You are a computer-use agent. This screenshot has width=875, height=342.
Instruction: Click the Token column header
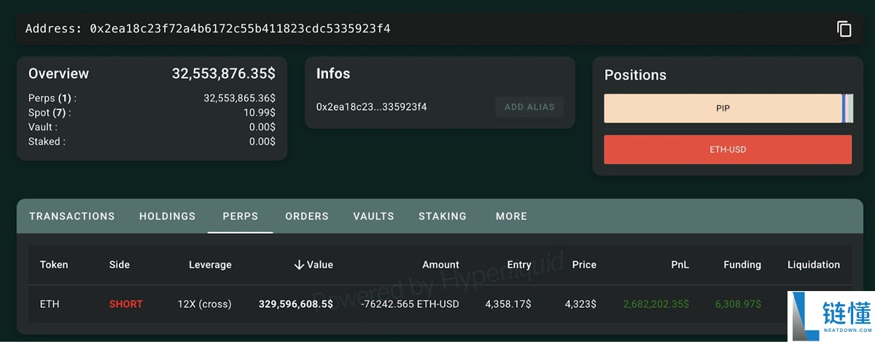tap(54, 265)
